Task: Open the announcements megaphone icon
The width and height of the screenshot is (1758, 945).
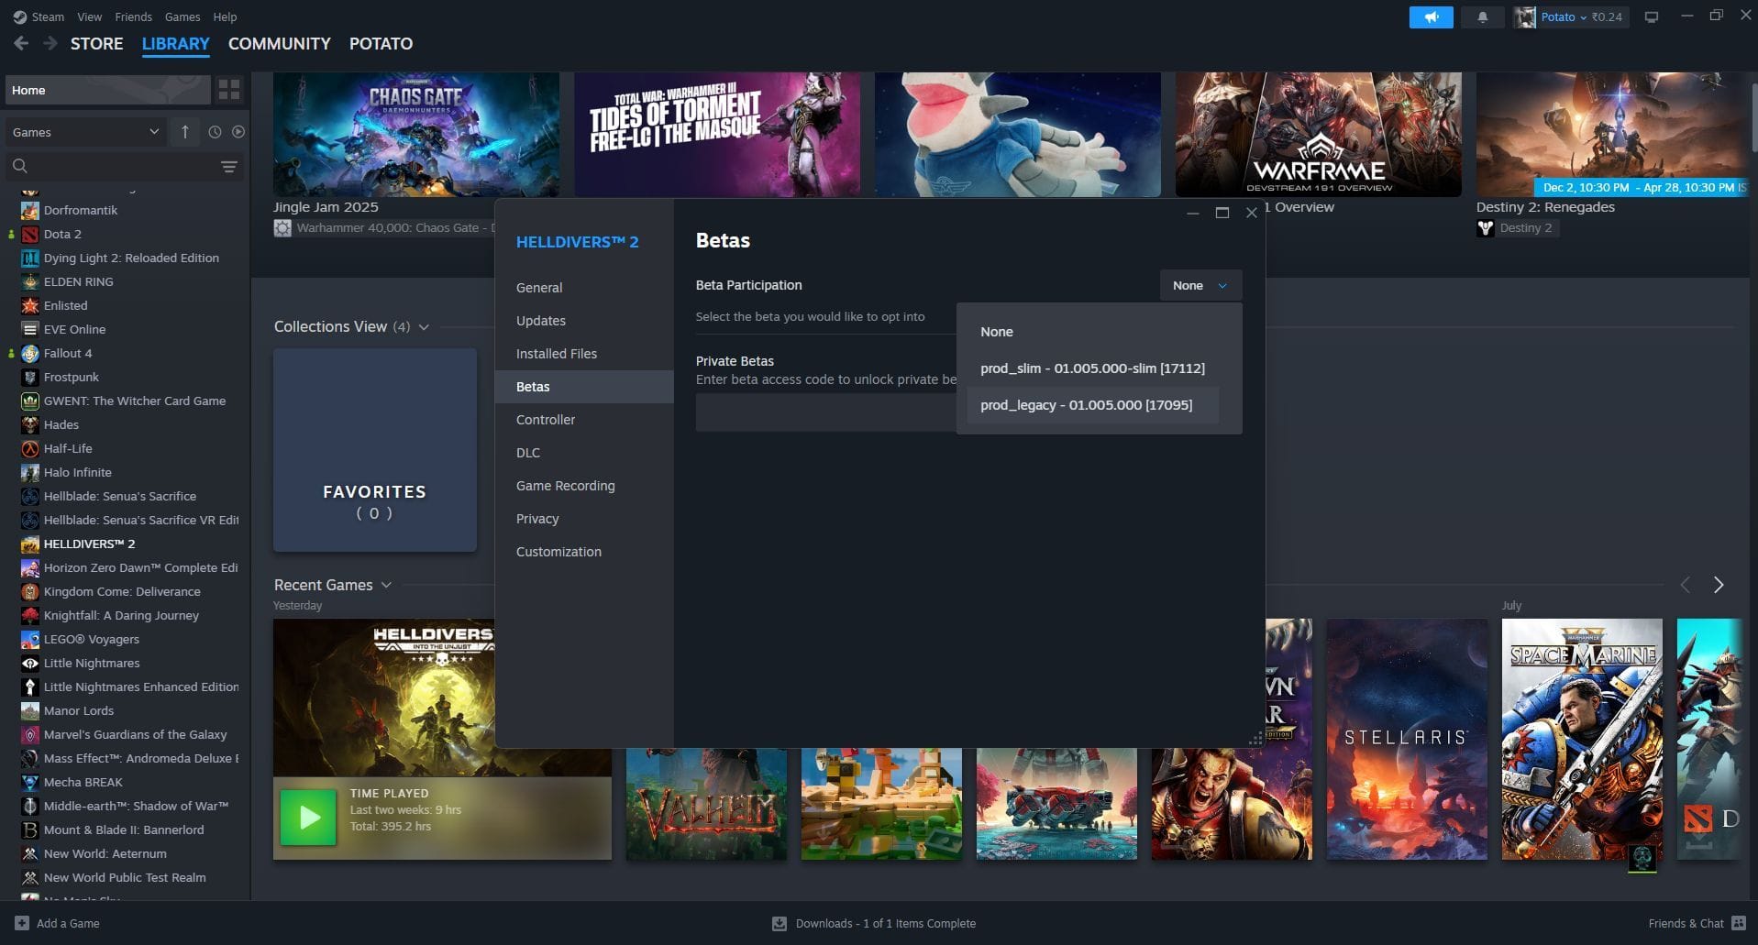Action: coord(1431,16)
